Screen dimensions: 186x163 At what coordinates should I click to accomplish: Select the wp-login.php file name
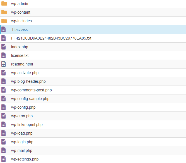pyautogui.click(x=22, y=142)
